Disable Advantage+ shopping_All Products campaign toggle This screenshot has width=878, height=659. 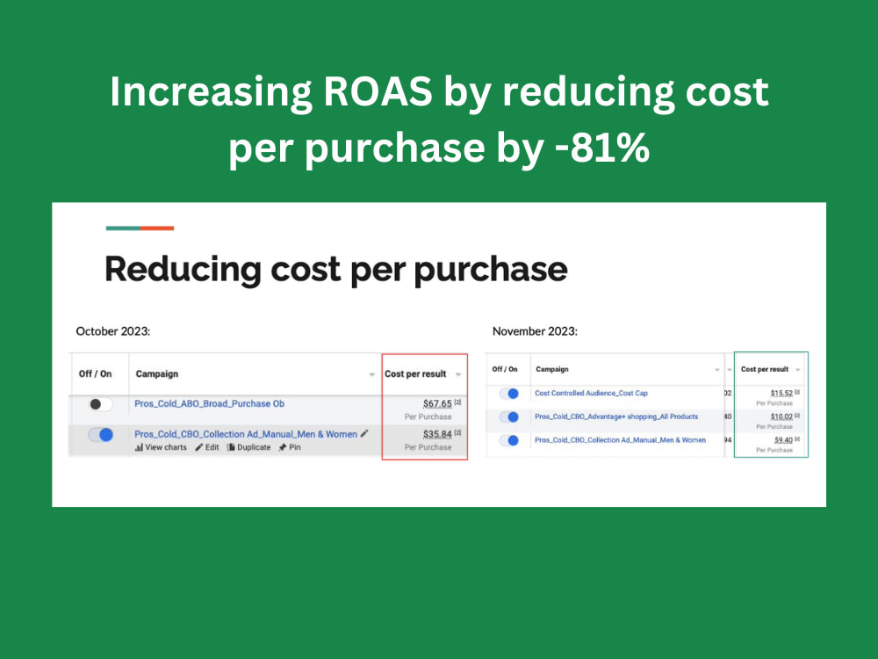509,416
